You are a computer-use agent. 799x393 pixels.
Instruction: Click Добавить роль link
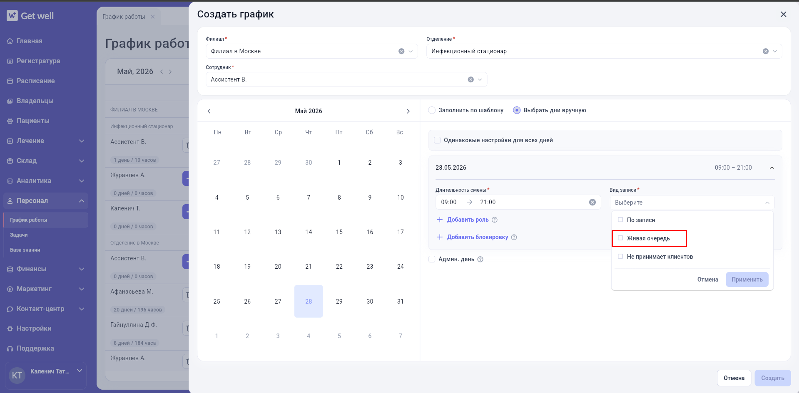pos(468,220)
